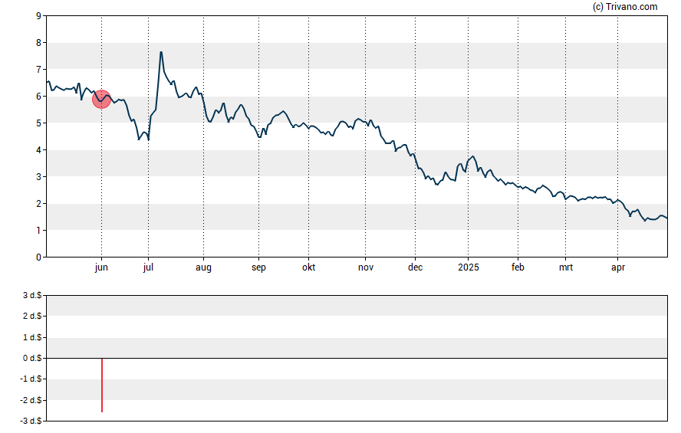
Task: Click the price-axis label '4'
Action: pyautogui.click(x=39, y=150)
